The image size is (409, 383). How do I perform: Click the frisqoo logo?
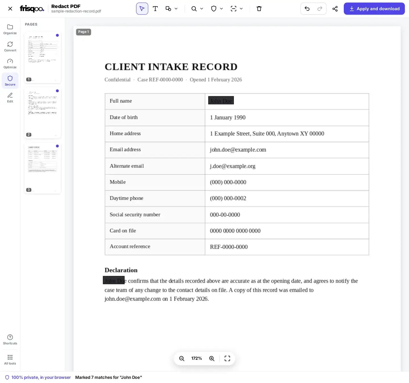[x=32, y=9]
